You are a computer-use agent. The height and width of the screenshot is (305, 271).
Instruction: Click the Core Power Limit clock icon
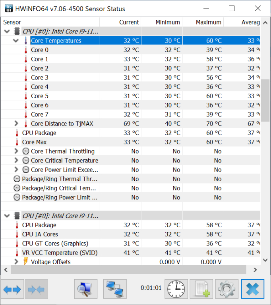26,170
